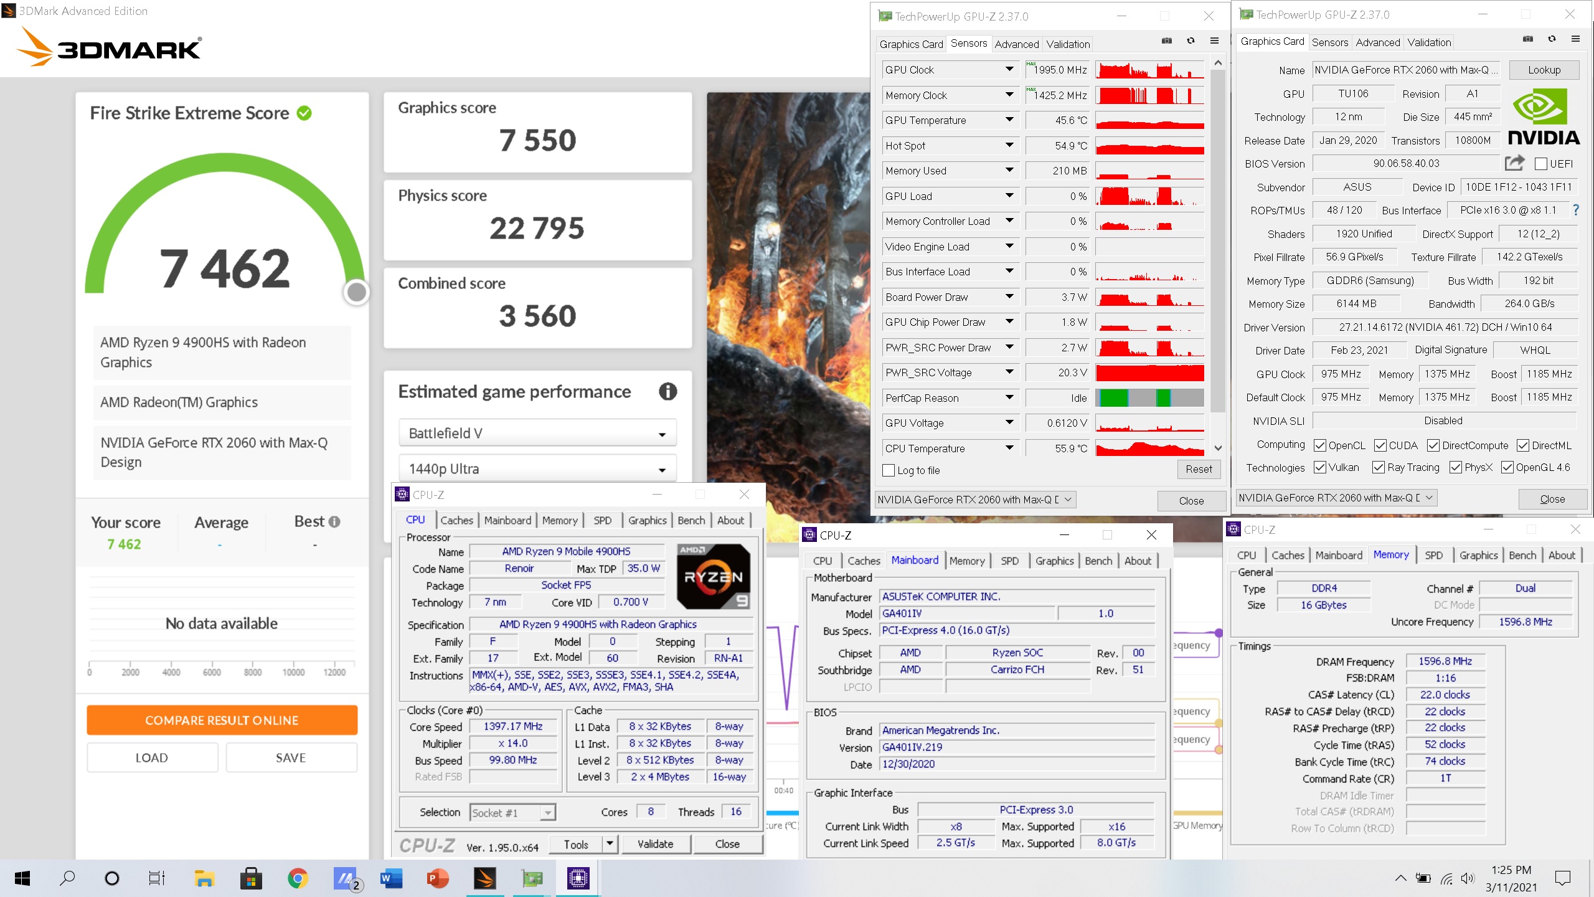Click the Lookup button in GPU-Z
This screenshot has height=897, width=1594.
pyautogui.click(x=1544, y=70)
